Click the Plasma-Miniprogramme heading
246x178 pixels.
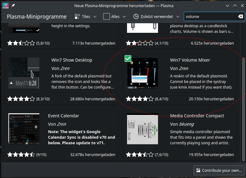37,17
